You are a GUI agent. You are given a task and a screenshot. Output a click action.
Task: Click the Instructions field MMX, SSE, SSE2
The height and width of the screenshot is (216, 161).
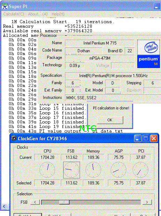(113, 98)
